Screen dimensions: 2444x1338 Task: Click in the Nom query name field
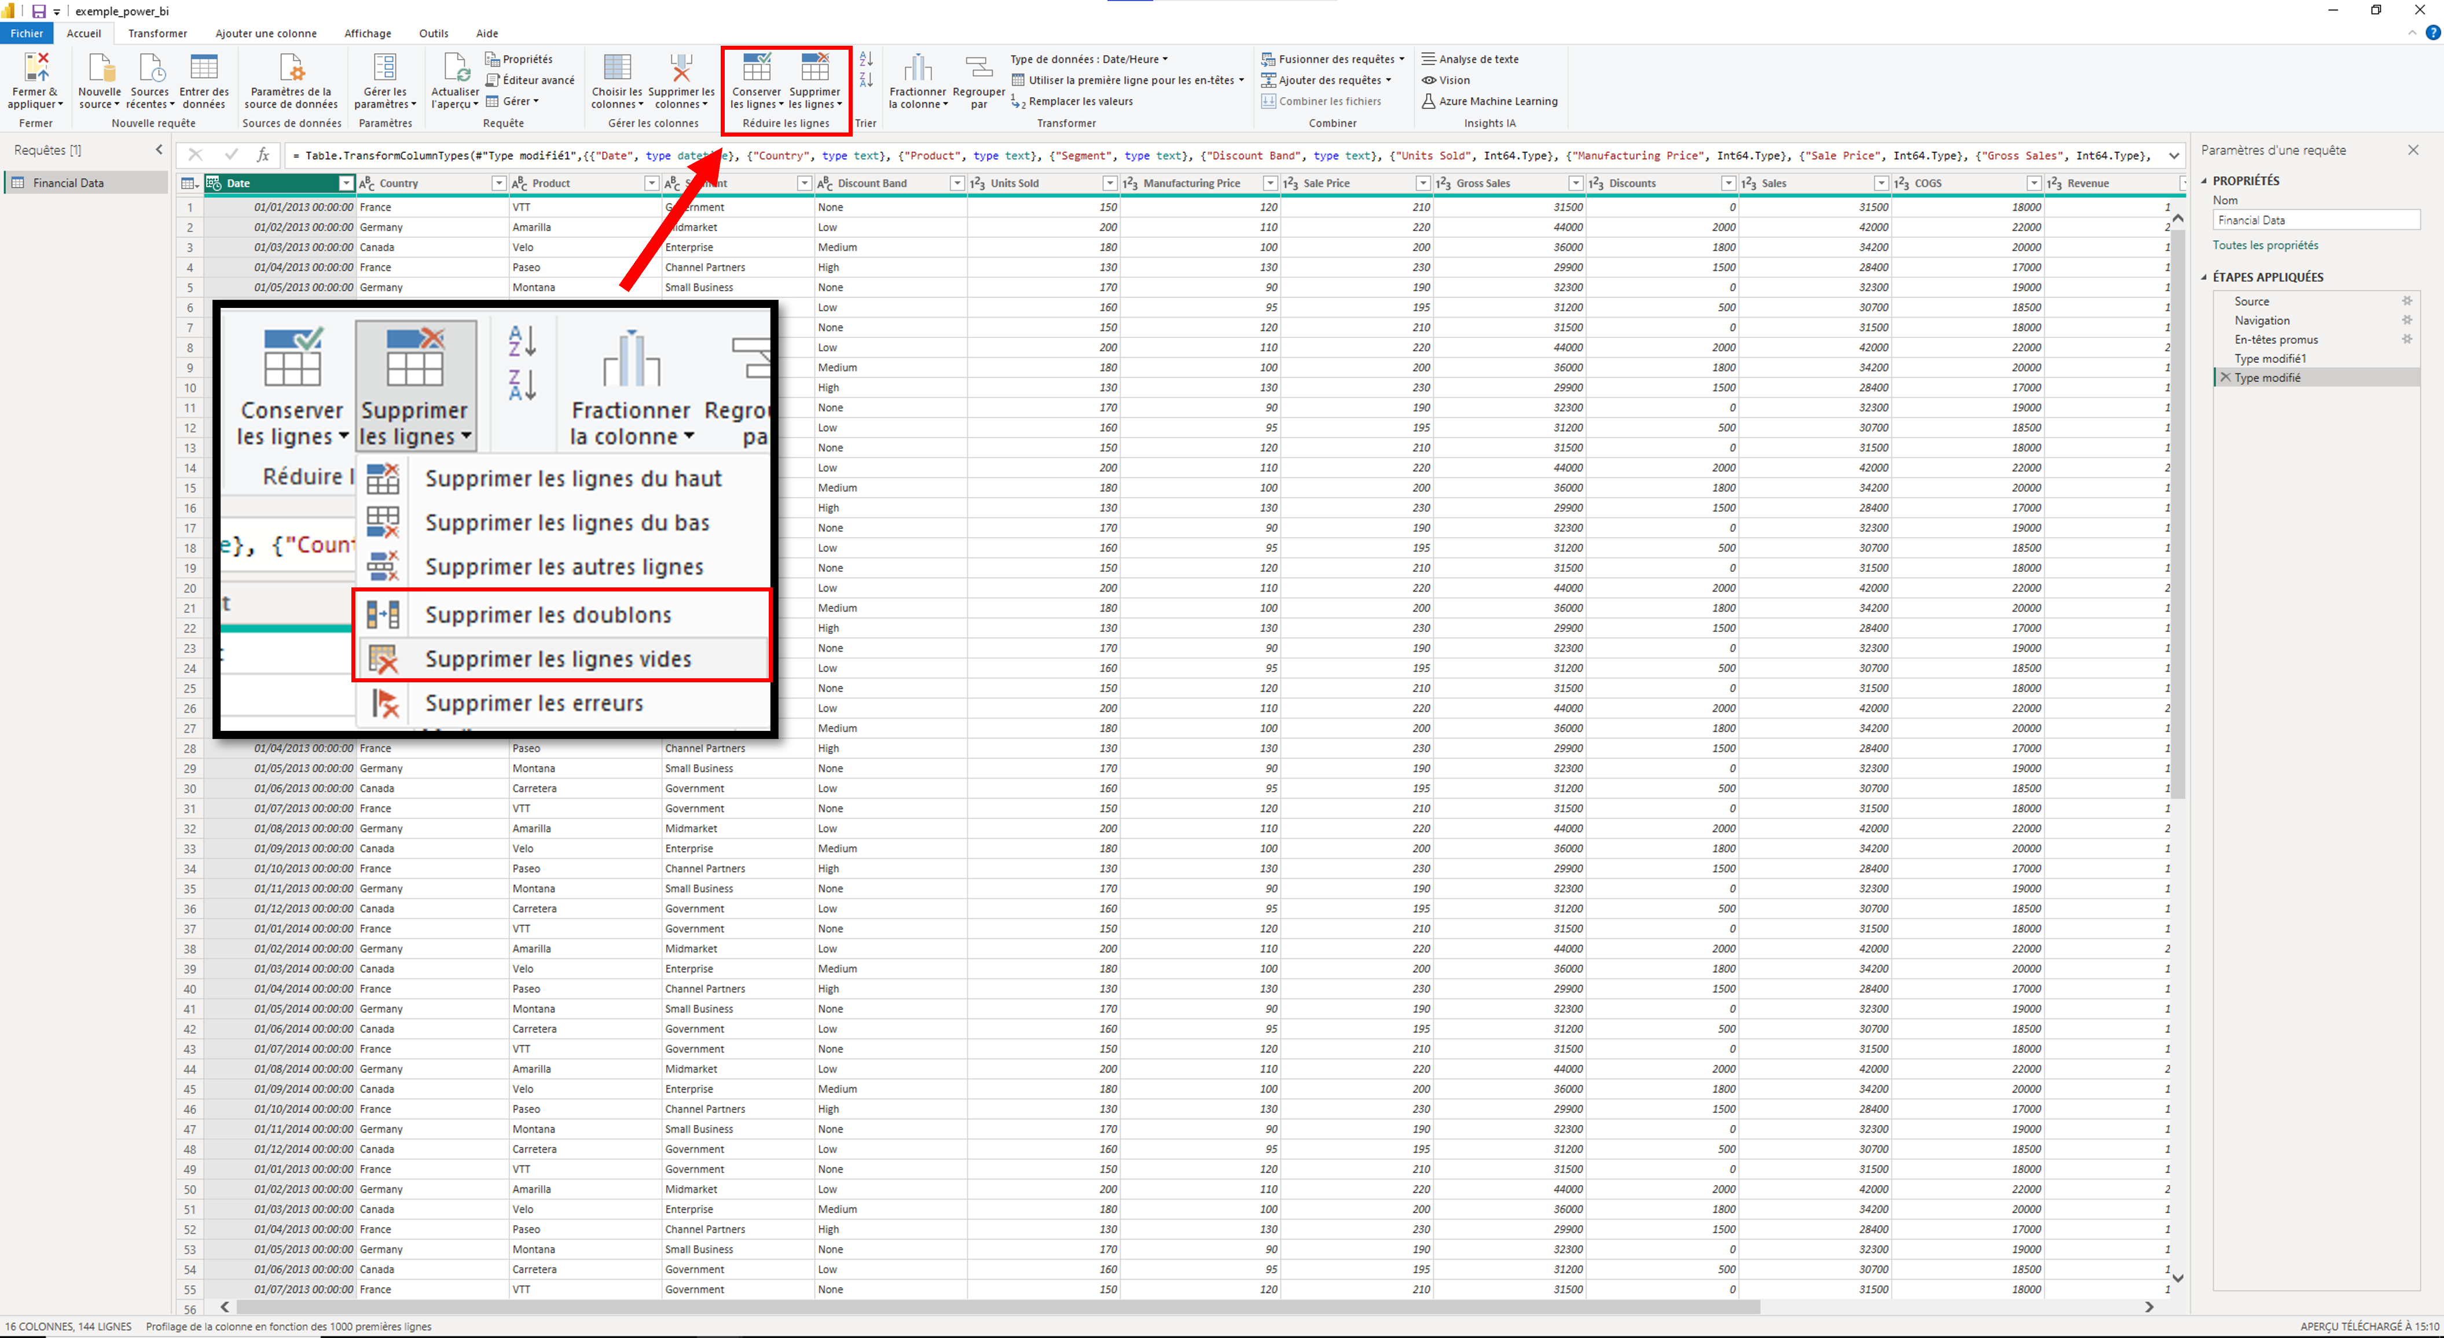pyautogui.click(x=2315, y=220)
